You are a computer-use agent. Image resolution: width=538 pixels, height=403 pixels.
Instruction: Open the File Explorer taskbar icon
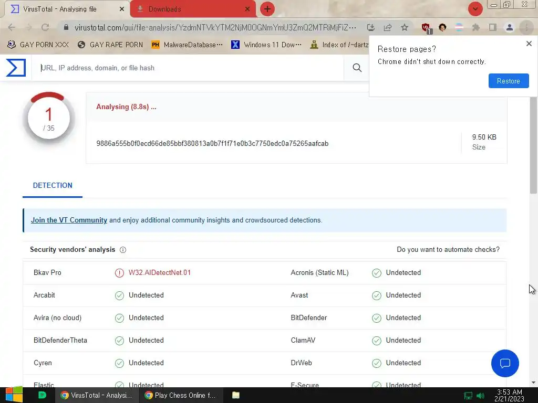pyautogui.click(x=236, y=395)
